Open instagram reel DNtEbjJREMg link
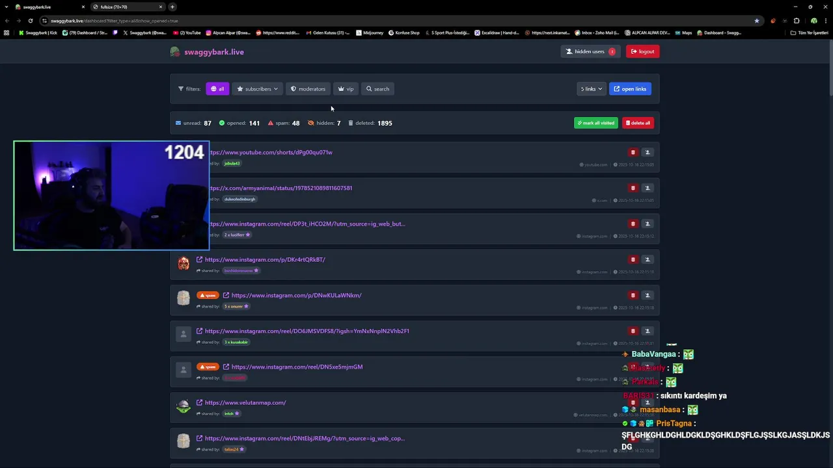833x468 pixels. pos(305,438)
